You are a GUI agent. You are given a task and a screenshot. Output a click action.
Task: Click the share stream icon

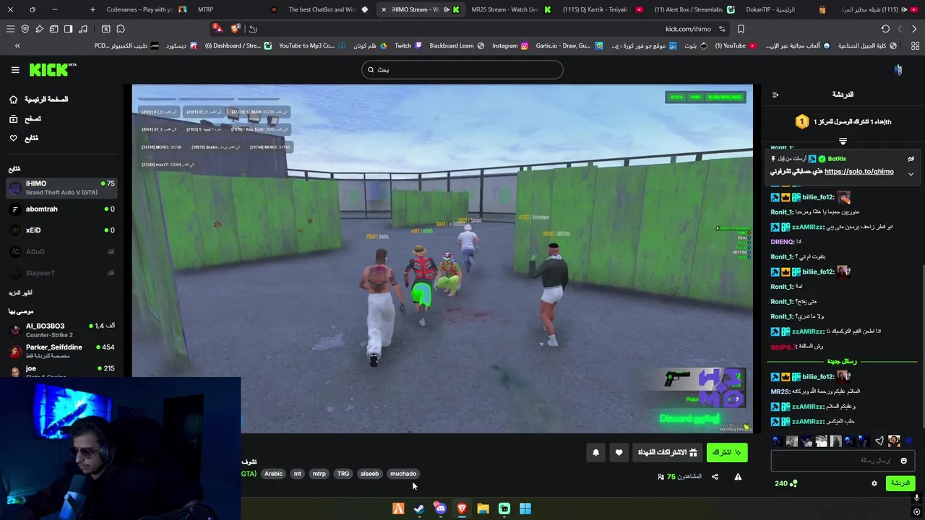tap(715, 477)
